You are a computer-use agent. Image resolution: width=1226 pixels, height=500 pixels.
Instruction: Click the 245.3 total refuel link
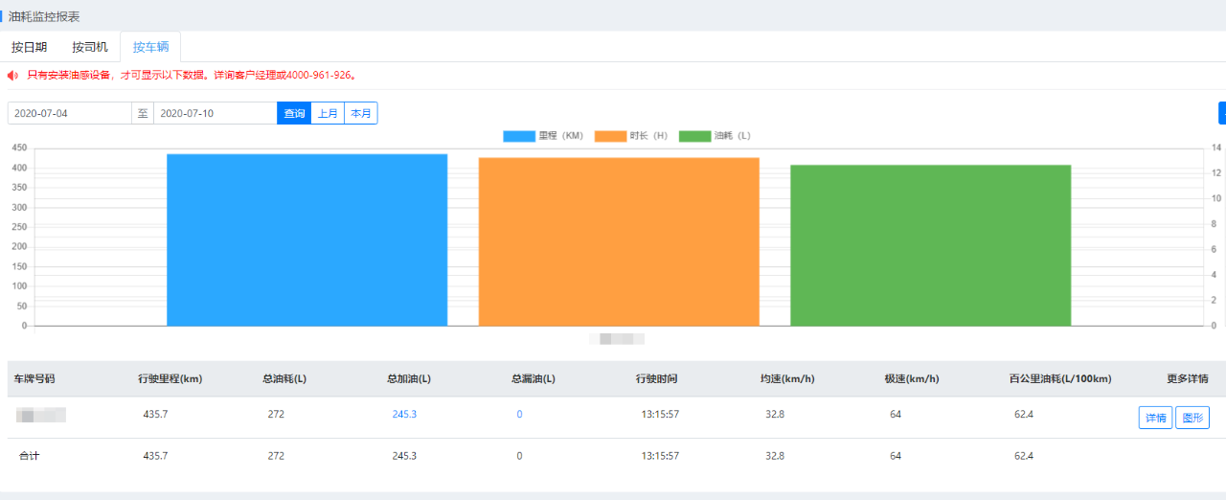point(404,415)
